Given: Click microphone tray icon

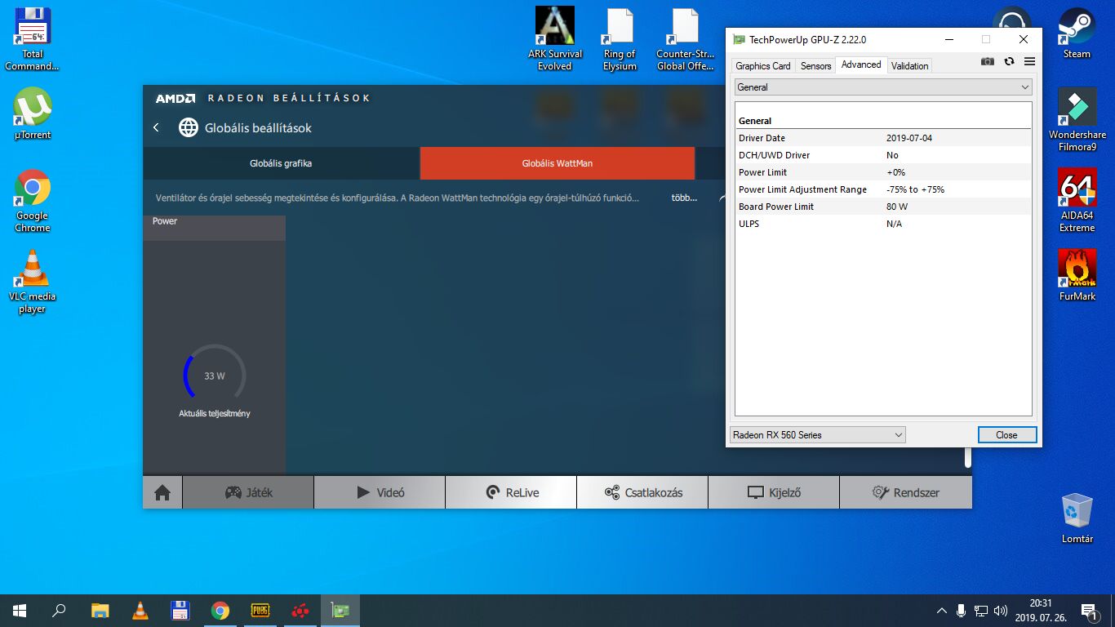Looking at the screenshot, I should pos(962,610).
